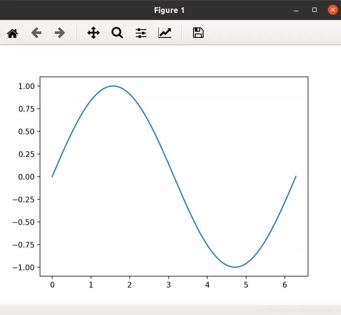Screen dimensions: 341x315
Task: Save the figure to file
Action: [198, 33]
